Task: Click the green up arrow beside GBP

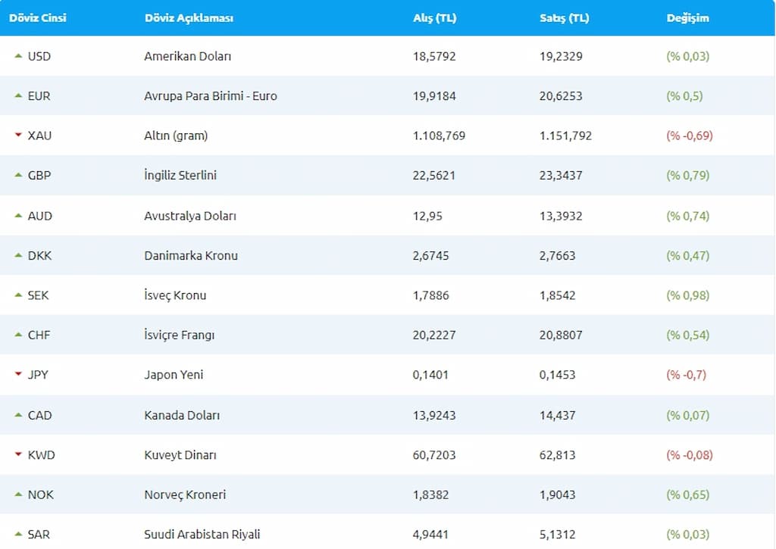Action: tap(18, 175)
